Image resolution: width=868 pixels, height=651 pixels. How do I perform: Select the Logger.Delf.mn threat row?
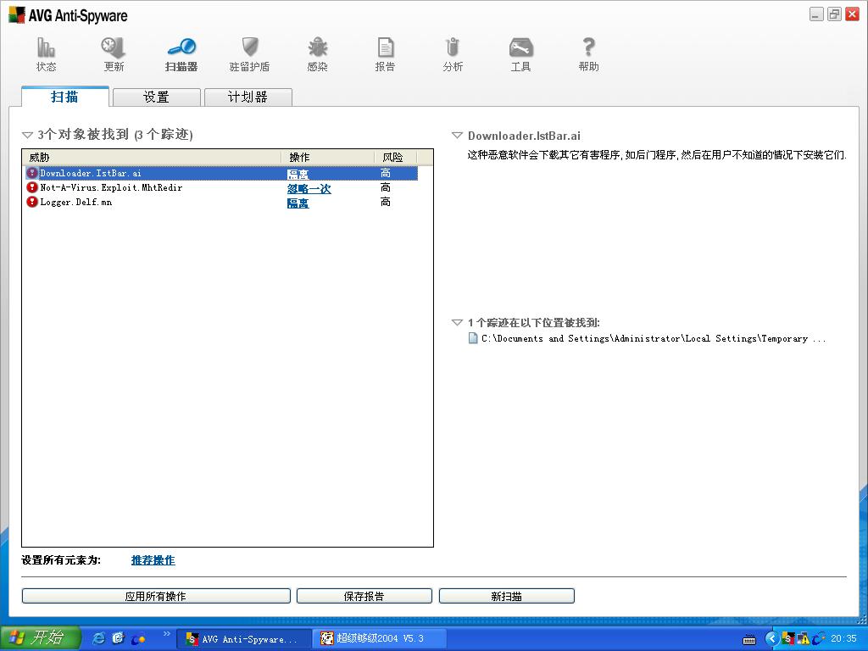tap(220, 202)
